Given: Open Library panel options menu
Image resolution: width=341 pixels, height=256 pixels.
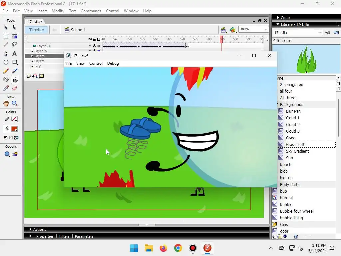Looking at the screenshot, I should coord(337,24).
